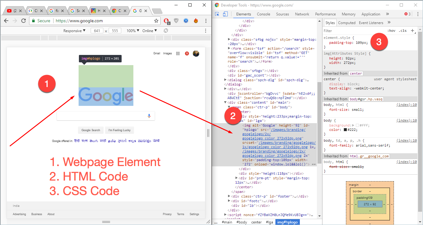The image size is (423, 225).
Task: Switch to the Computed styles tab
Action: click(x=347, y=23)
